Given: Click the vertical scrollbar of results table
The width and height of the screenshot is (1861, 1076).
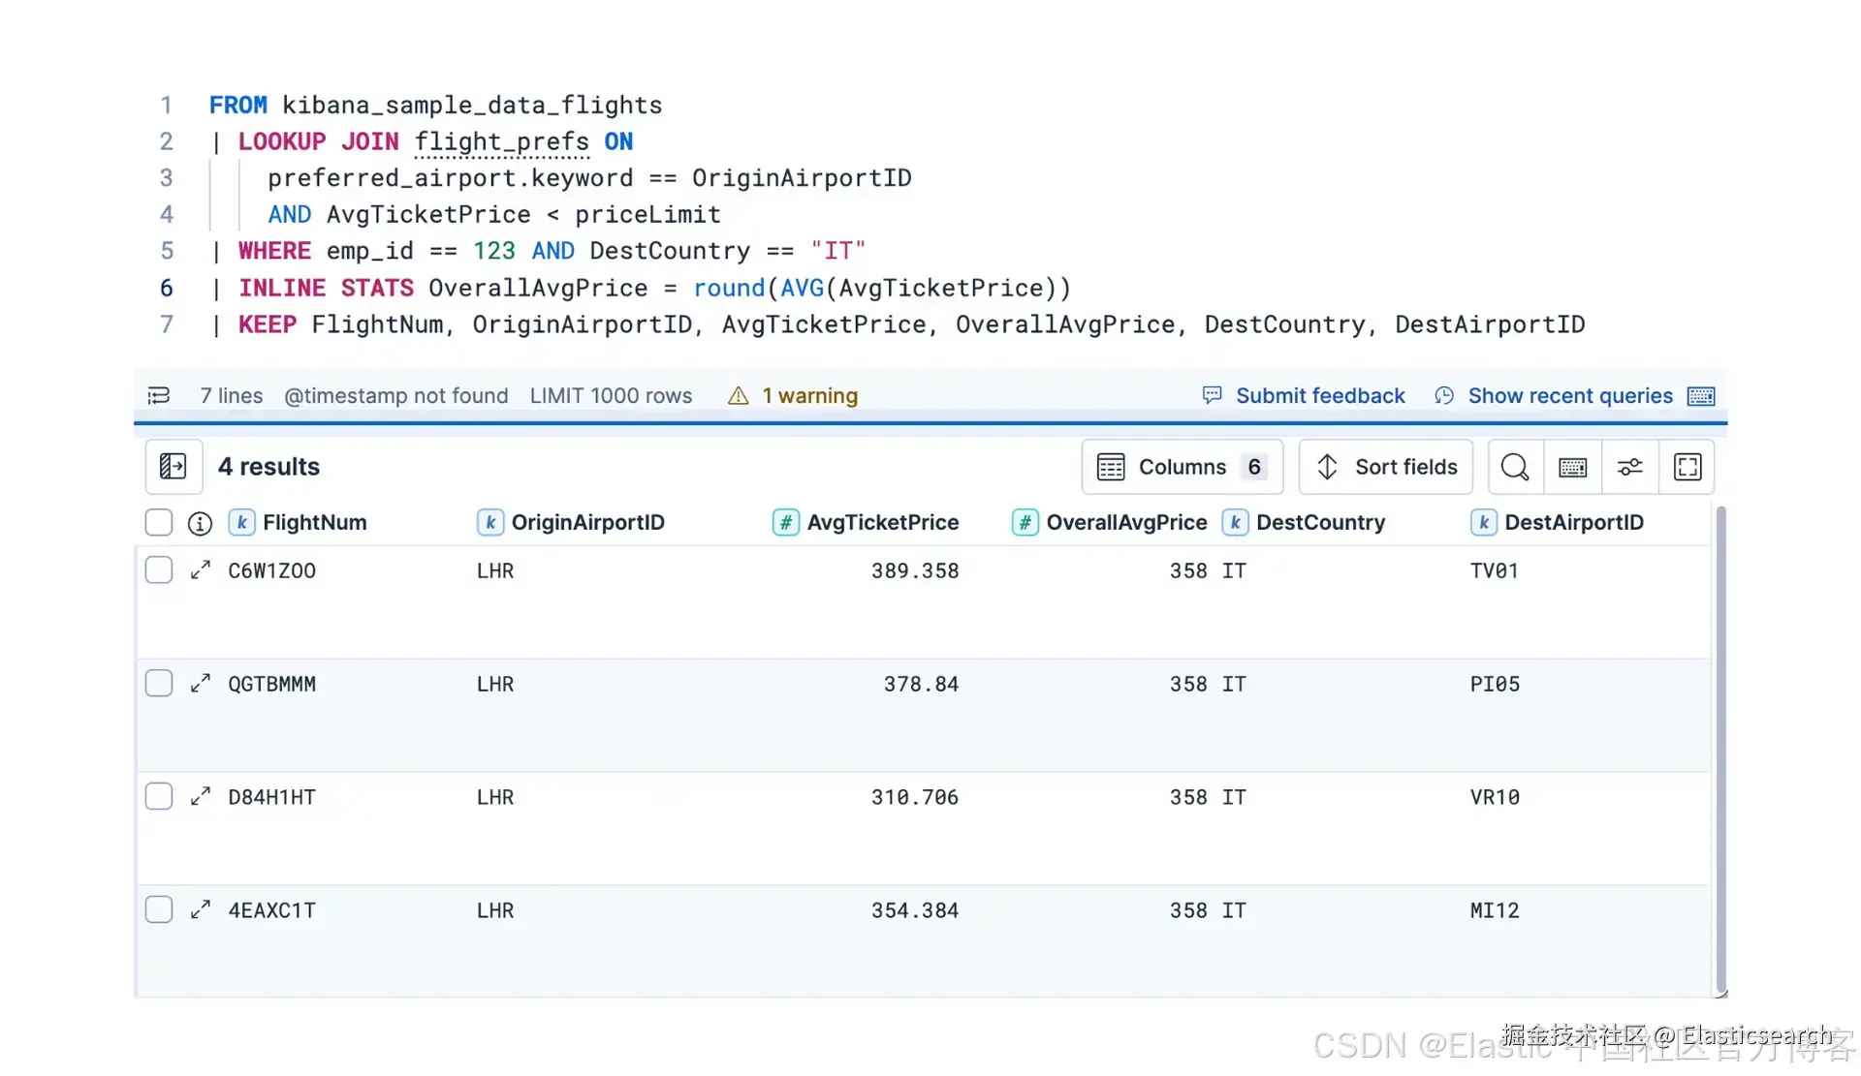Looking at the screenshot, I should pos(1720,746).
